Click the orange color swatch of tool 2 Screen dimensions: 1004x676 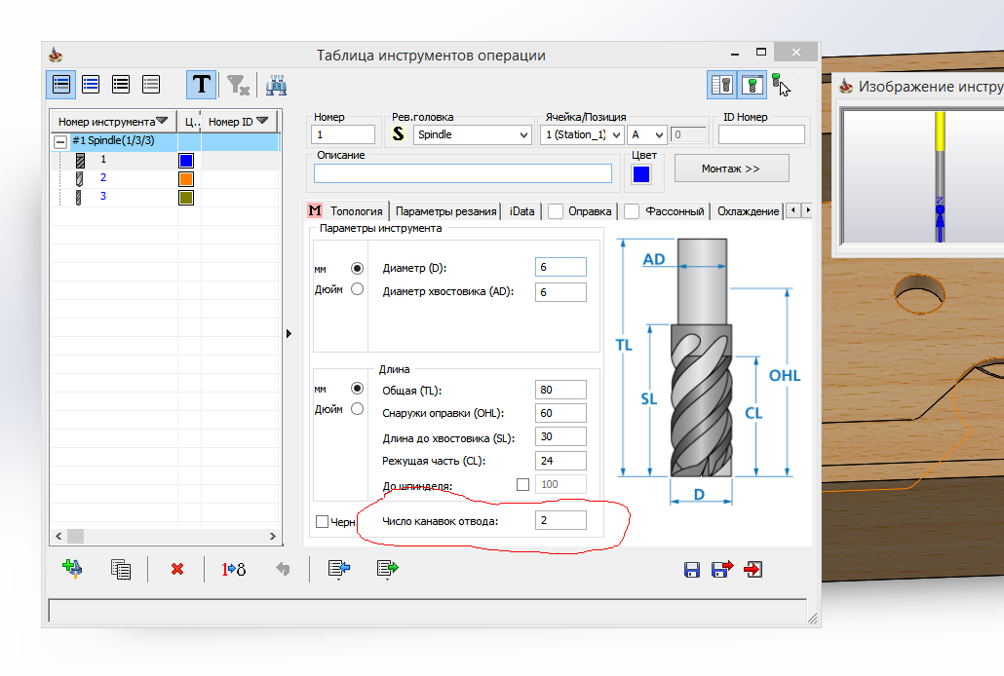click(186, 178)
